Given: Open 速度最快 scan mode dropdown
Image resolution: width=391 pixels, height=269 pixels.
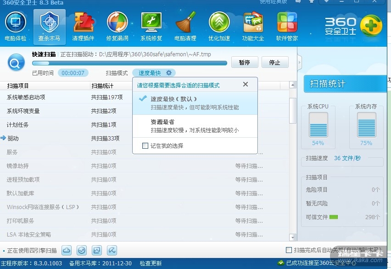Looking at the screenshot, I should click(154, 73).
